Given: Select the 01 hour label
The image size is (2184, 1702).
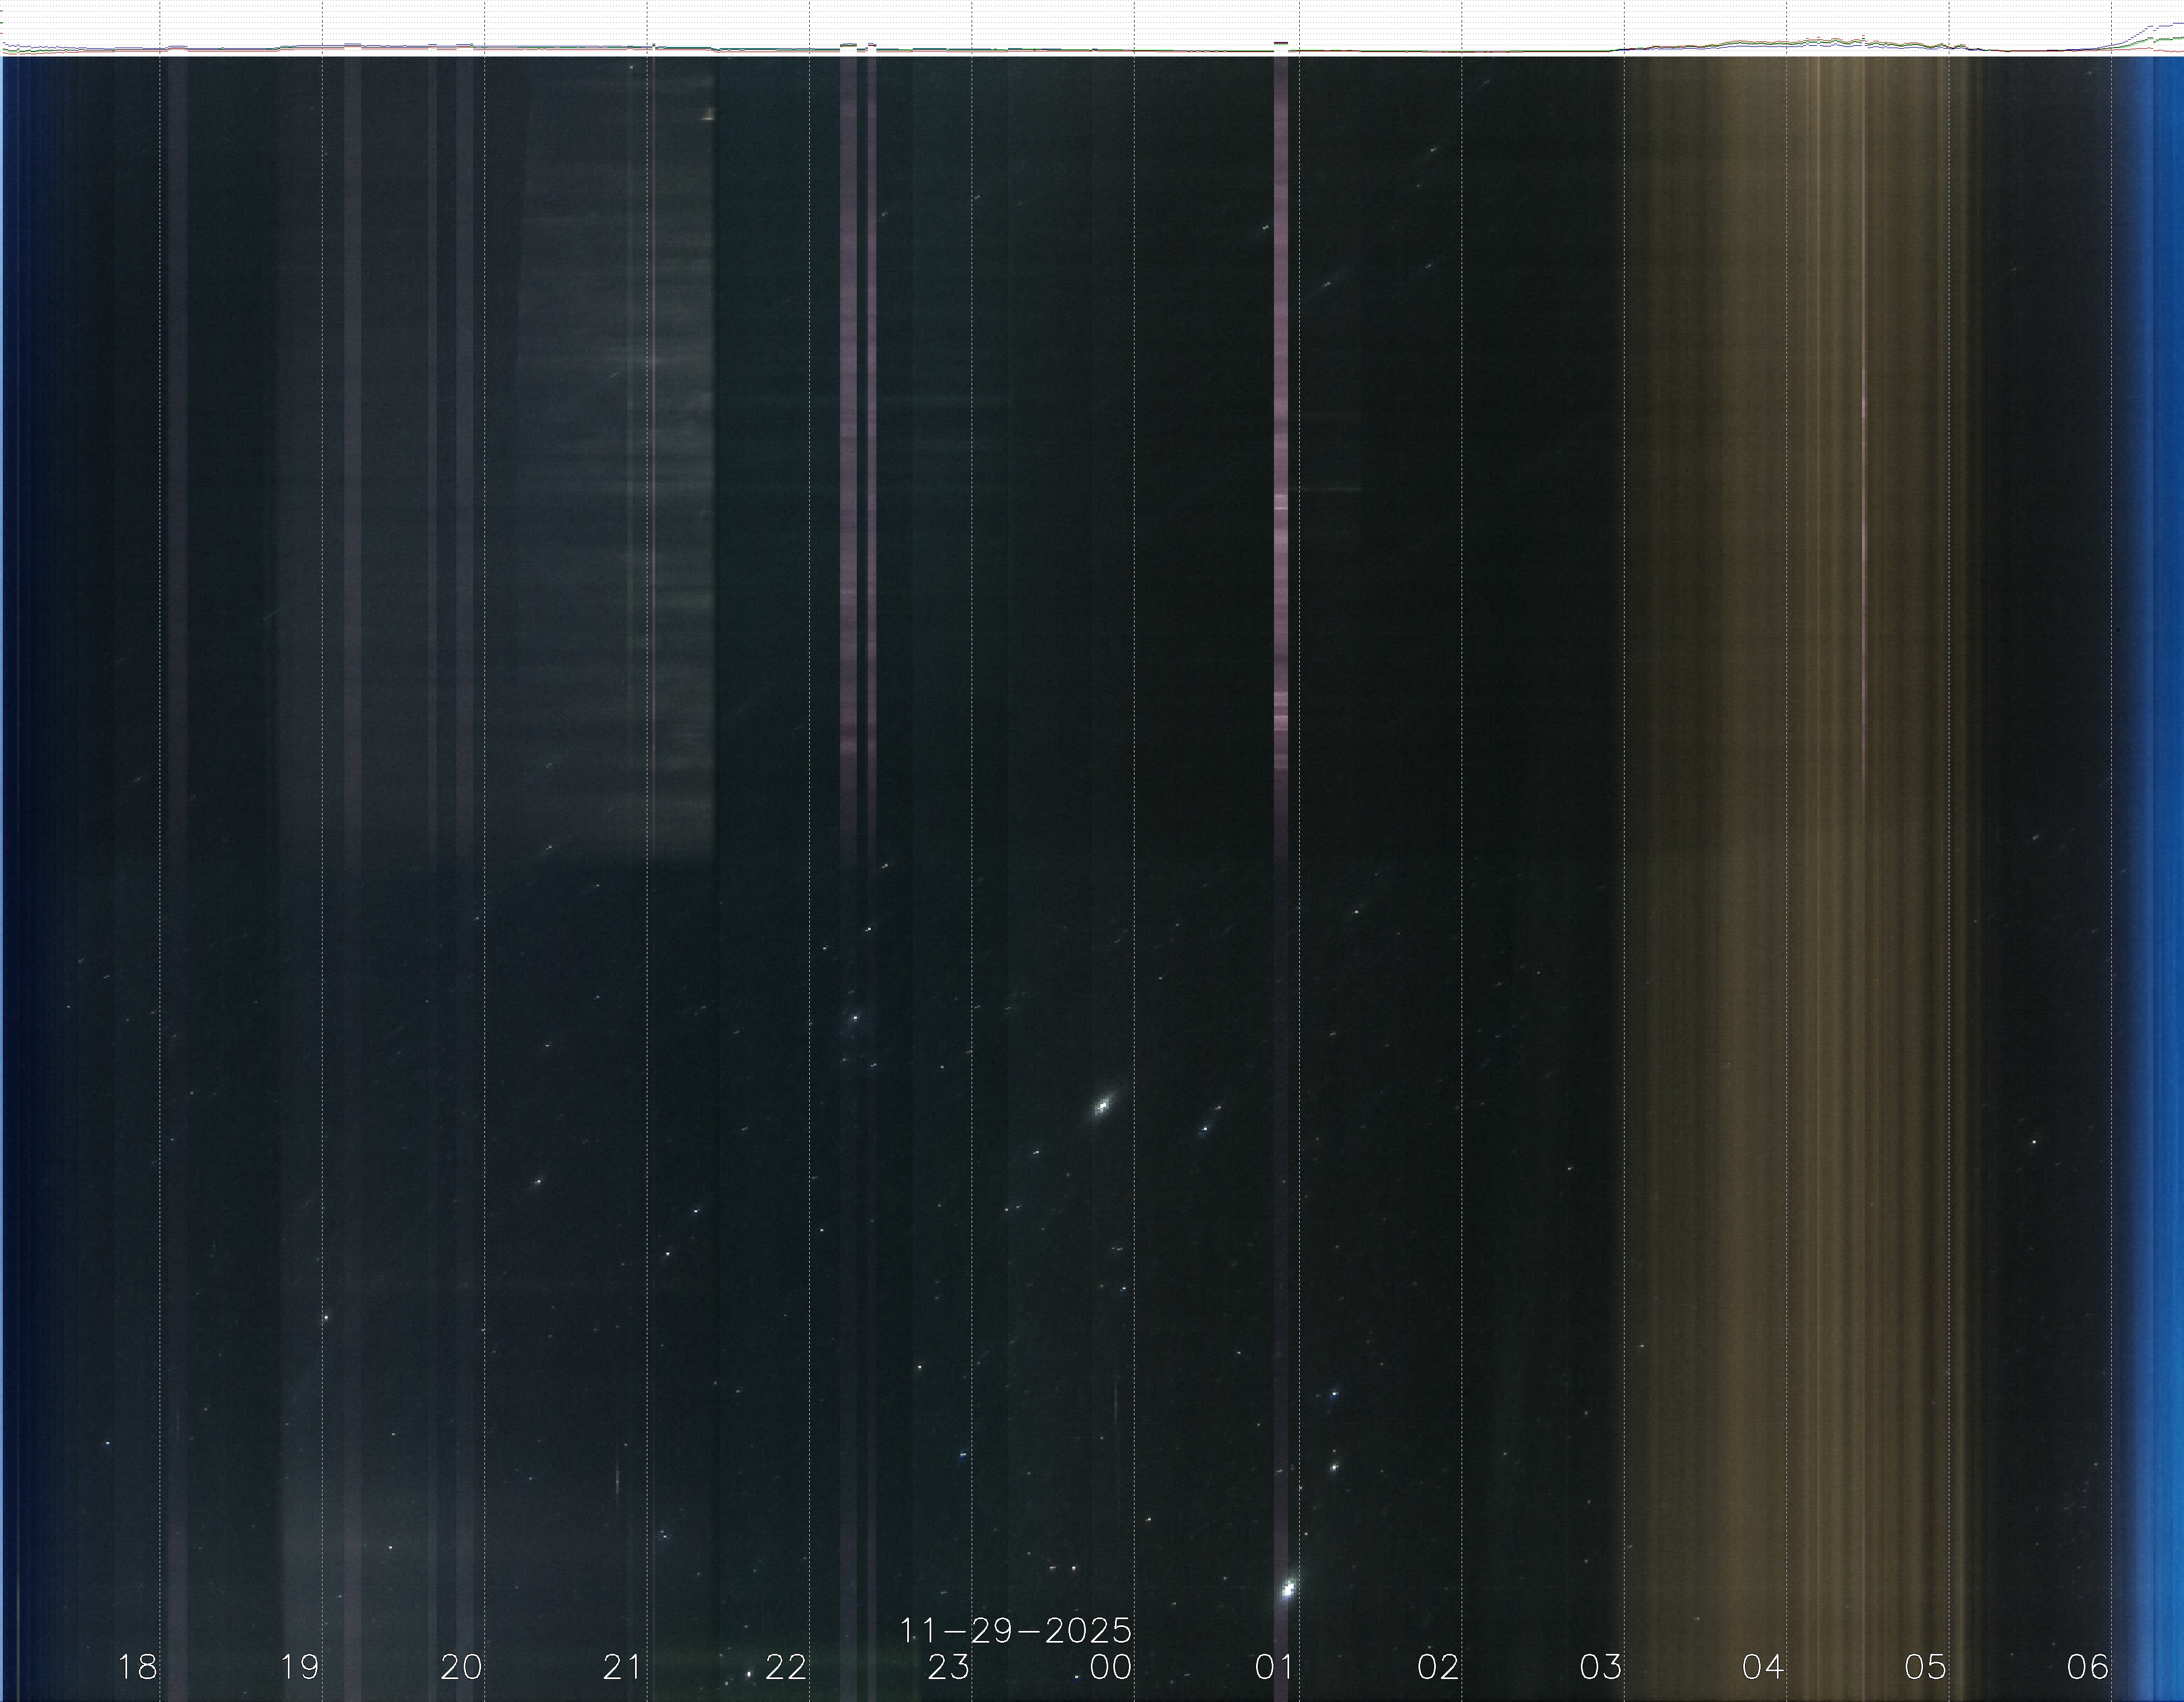Looking at the screenshot, I should 1274,1667.
